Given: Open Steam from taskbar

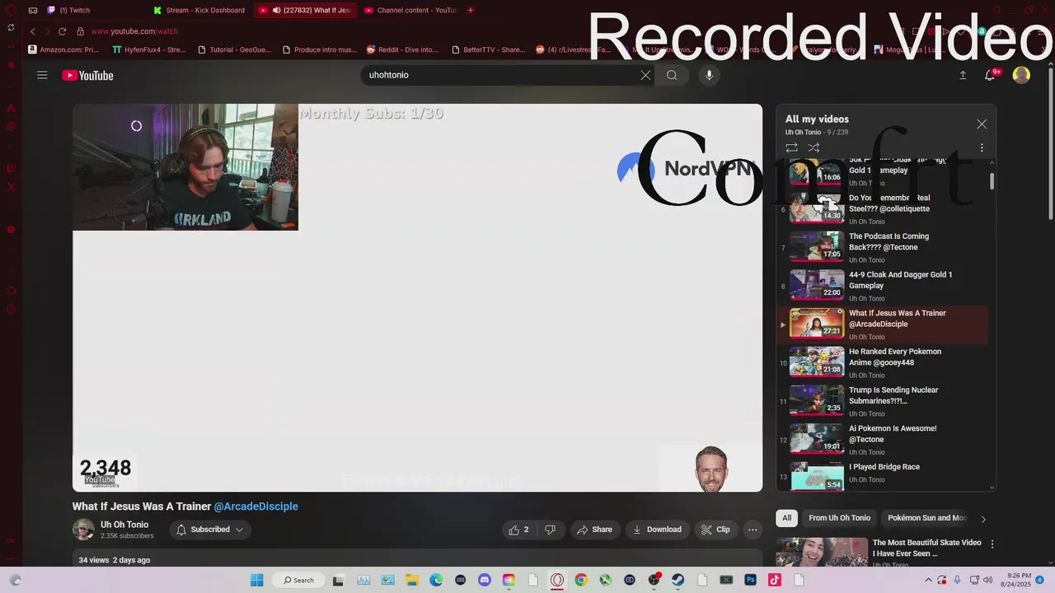Looking at the screenshot, I should coord(678,580).
